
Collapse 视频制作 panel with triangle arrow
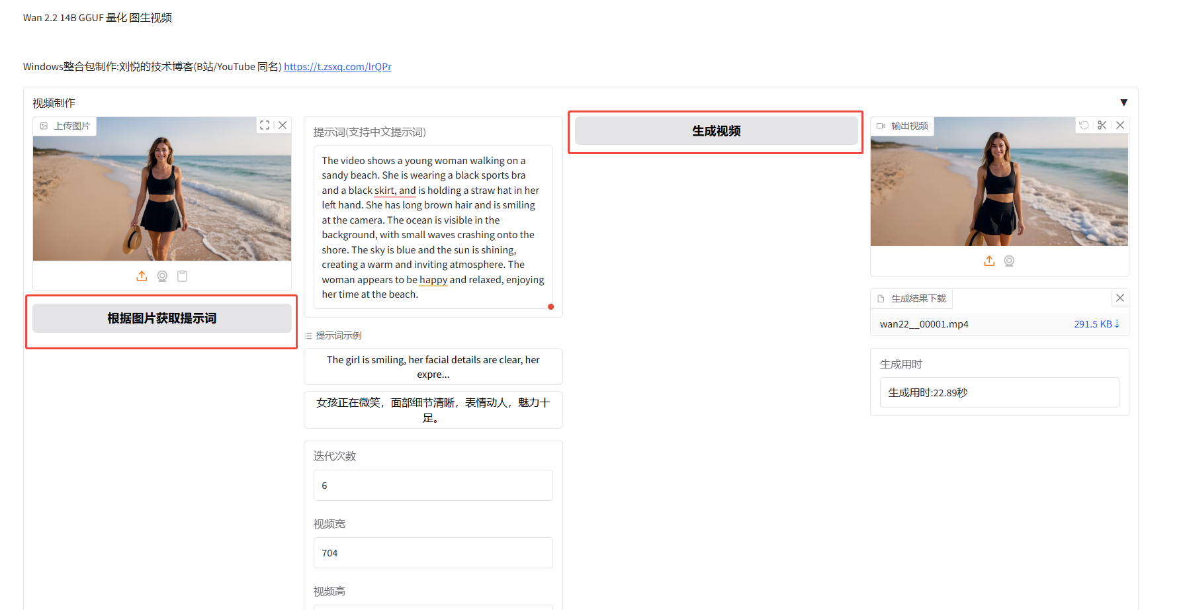[x=1124, y=103]
